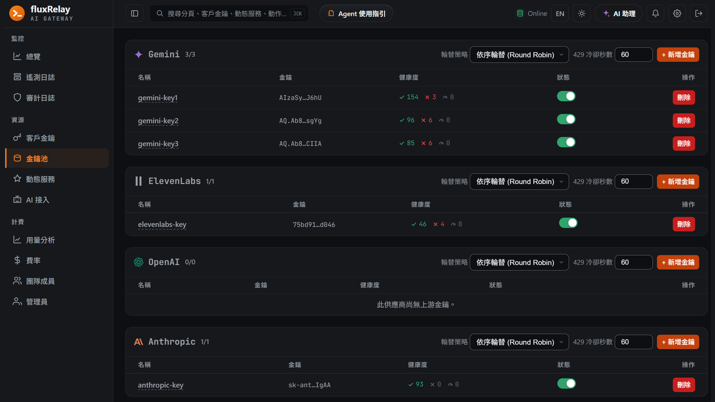Disable the gemini-key1 status switch
This screenshot has width=715, height=402.
(566, 96)
